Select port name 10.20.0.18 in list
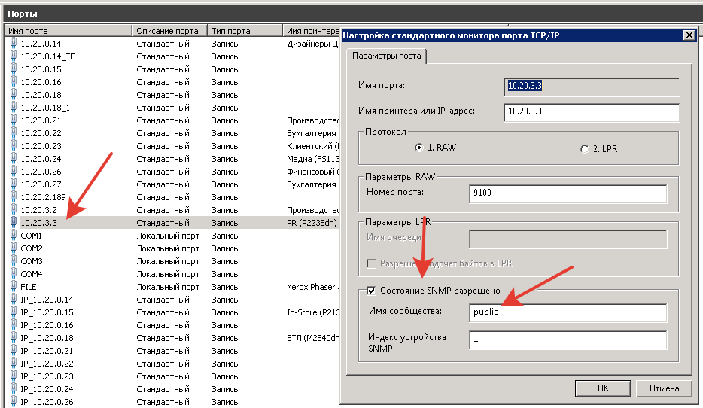Viewport: 703px width, 408px height. pyautogui.click(x=41, y=95)
